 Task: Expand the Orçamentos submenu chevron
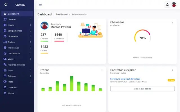tap(30, 53)
